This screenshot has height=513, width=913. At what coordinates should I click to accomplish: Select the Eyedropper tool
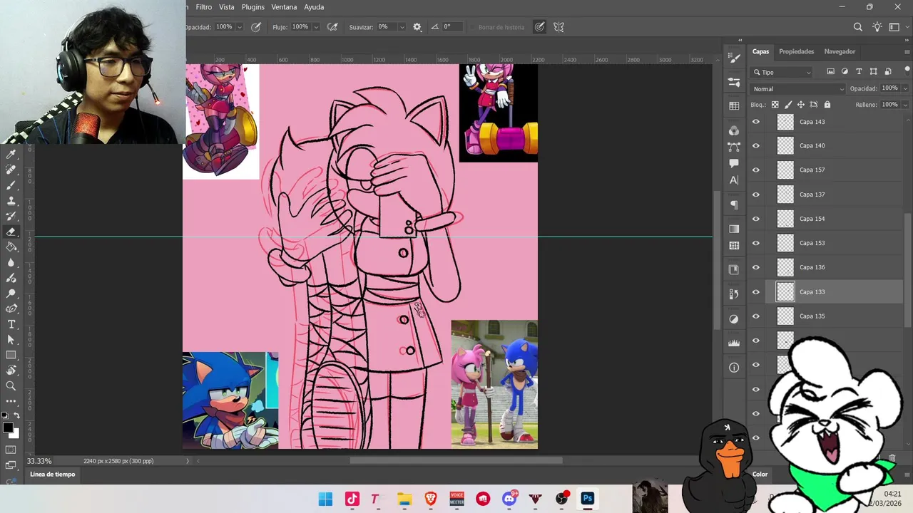click(11, 154)
